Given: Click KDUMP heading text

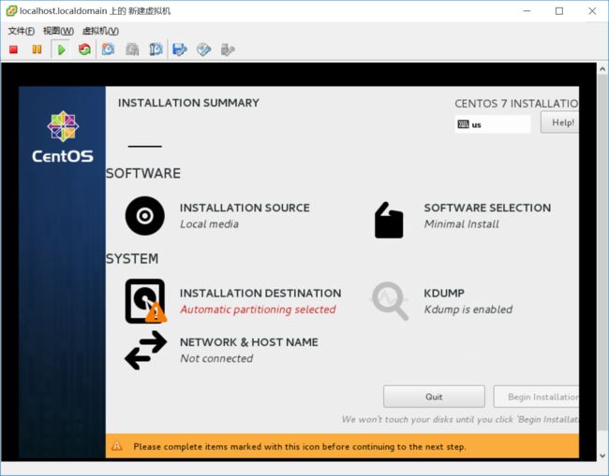Looking at the screenshot, I should [x=444, y=293].
